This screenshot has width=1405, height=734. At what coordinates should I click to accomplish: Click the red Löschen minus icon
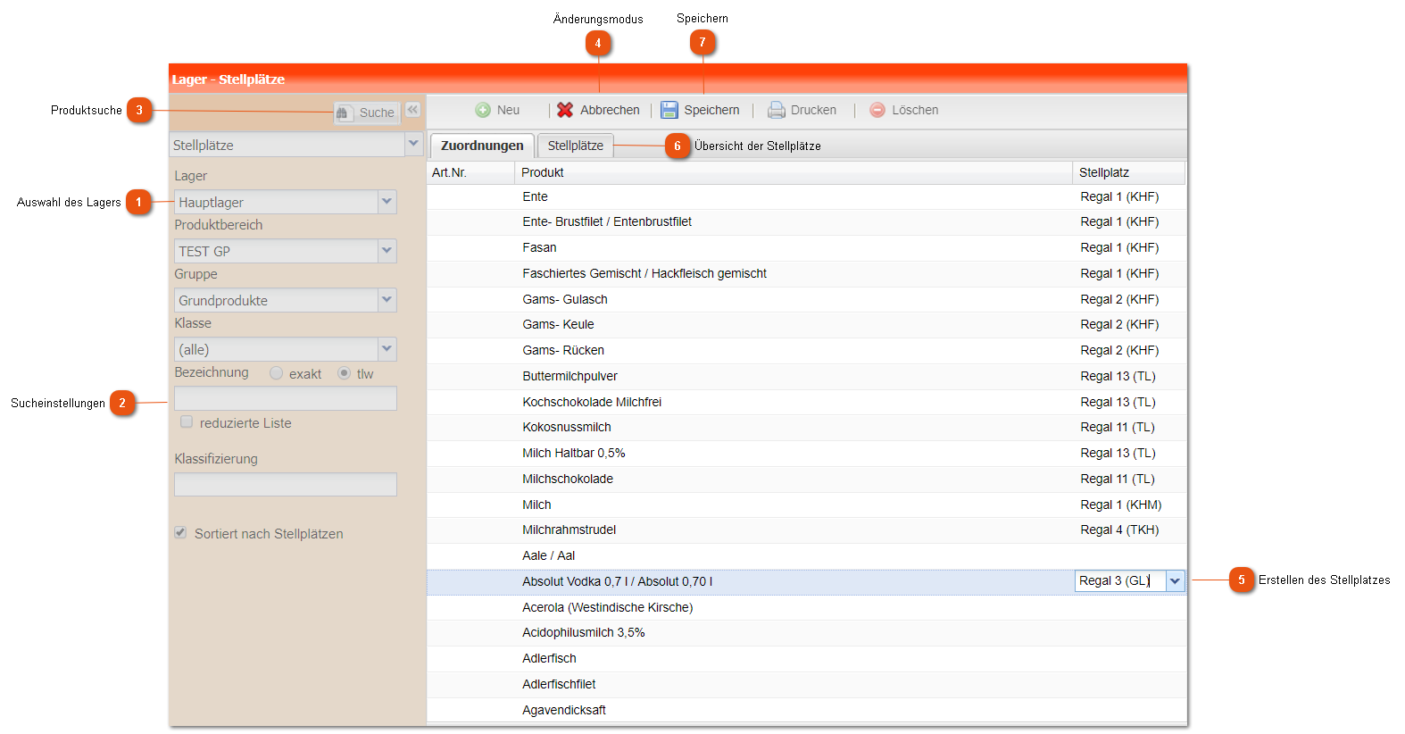pyautogui.click(x=877, y=110)
